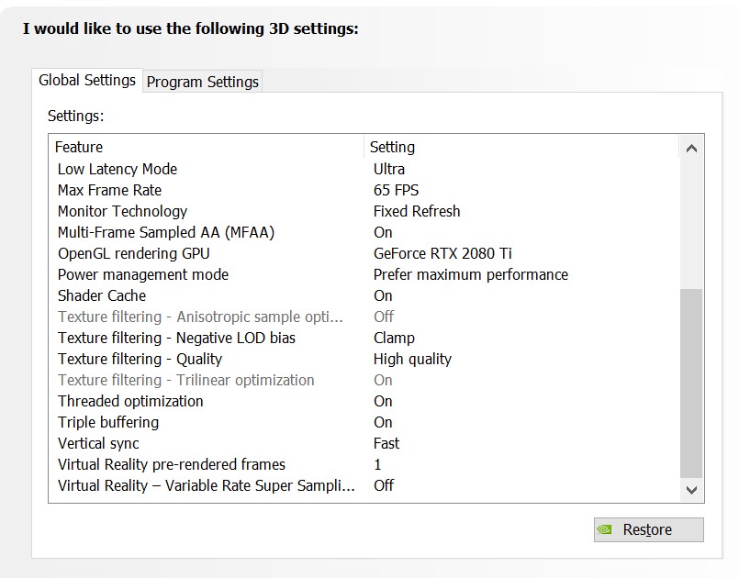Click the Setting column header
This screenshot has height=578, width=739.
521,147
